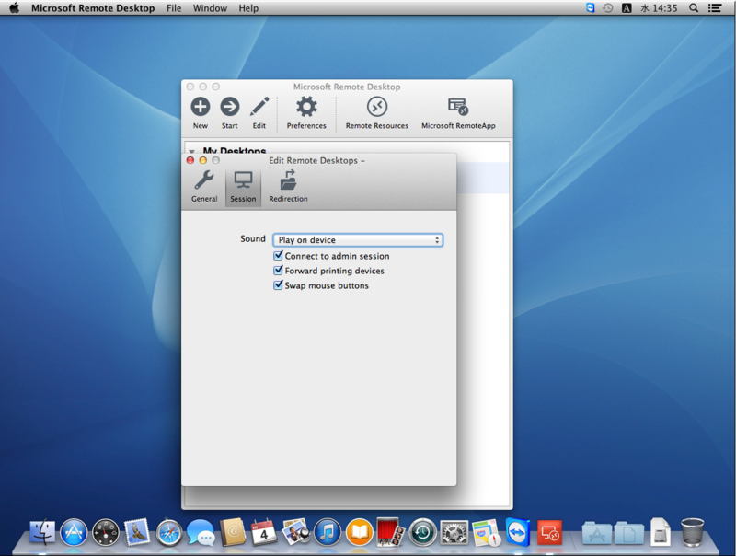
Task: Launch TeamViewer from the Dock
Action: (518, 532)
